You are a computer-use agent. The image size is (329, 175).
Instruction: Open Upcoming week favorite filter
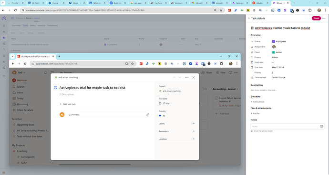(23, 125)
